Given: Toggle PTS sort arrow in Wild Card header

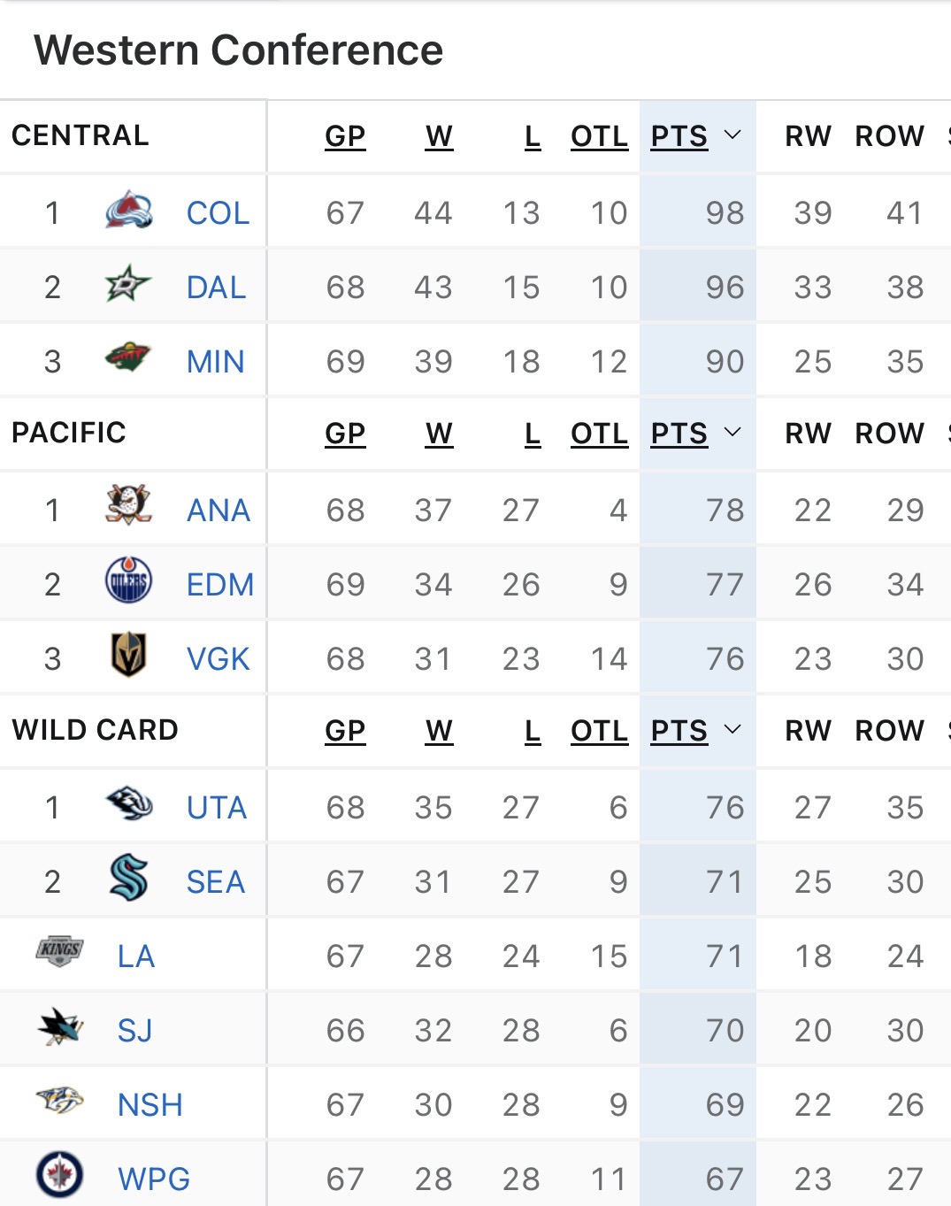Looking at the screenshot, I should coord(732,730).
